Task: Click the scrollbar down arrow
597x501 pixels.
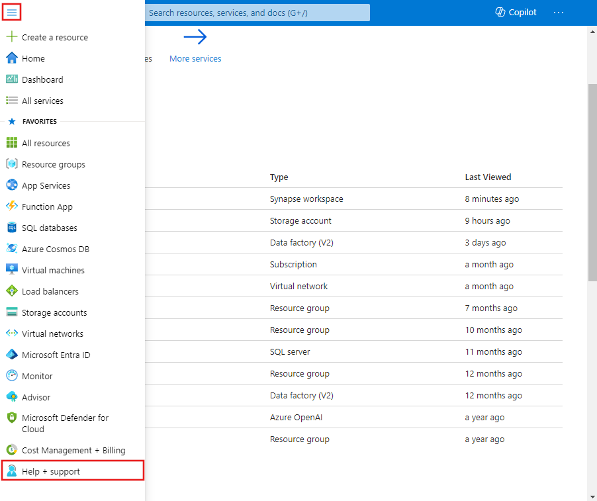Action: tap(592, 497)
